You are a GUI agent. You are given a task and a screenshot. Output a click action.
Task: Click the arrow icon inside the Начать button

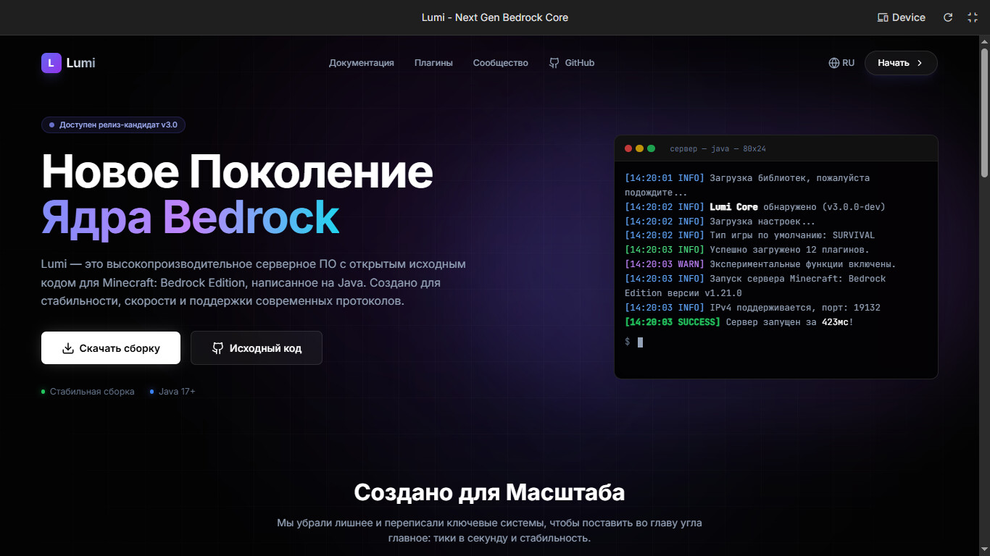[x=920, y=63]
